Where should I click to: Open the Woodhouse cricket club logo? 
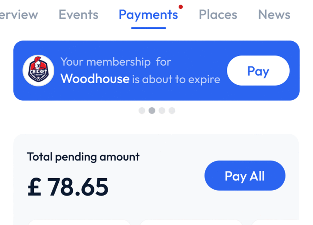coord(38,70)
